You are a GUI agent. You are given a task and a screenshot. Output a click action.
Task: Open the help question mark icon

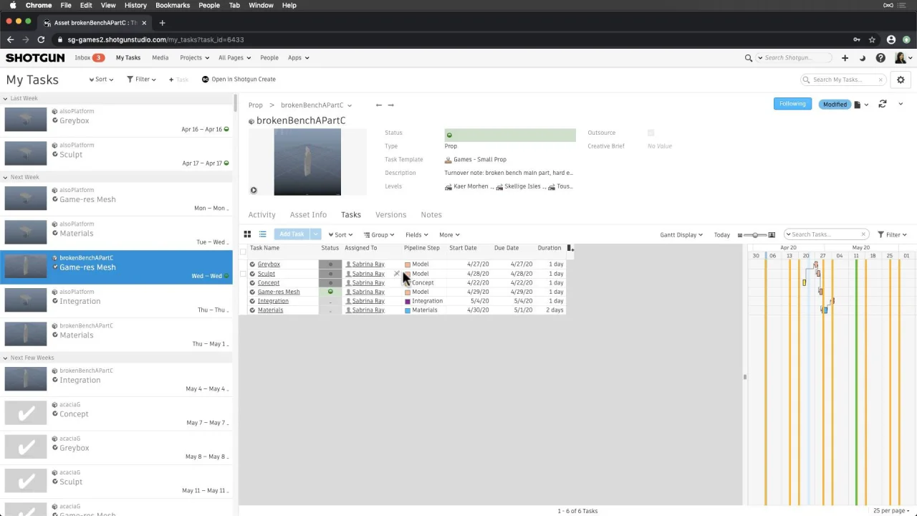[880, 58]
